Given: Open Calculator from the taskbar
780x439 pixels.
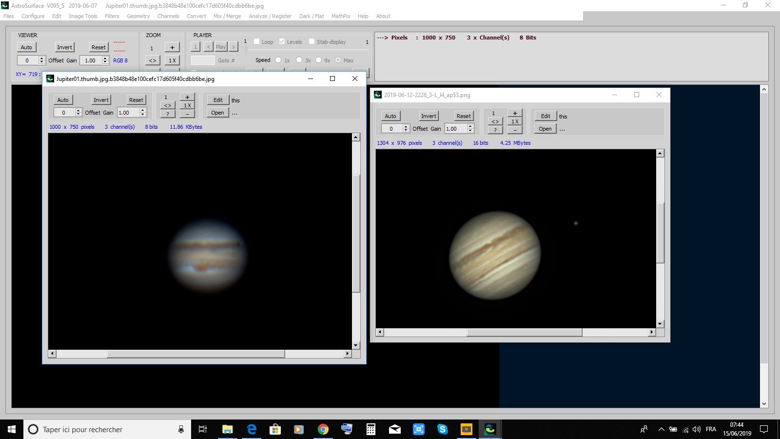Looking at the screenshot, I should pos(371,429).
